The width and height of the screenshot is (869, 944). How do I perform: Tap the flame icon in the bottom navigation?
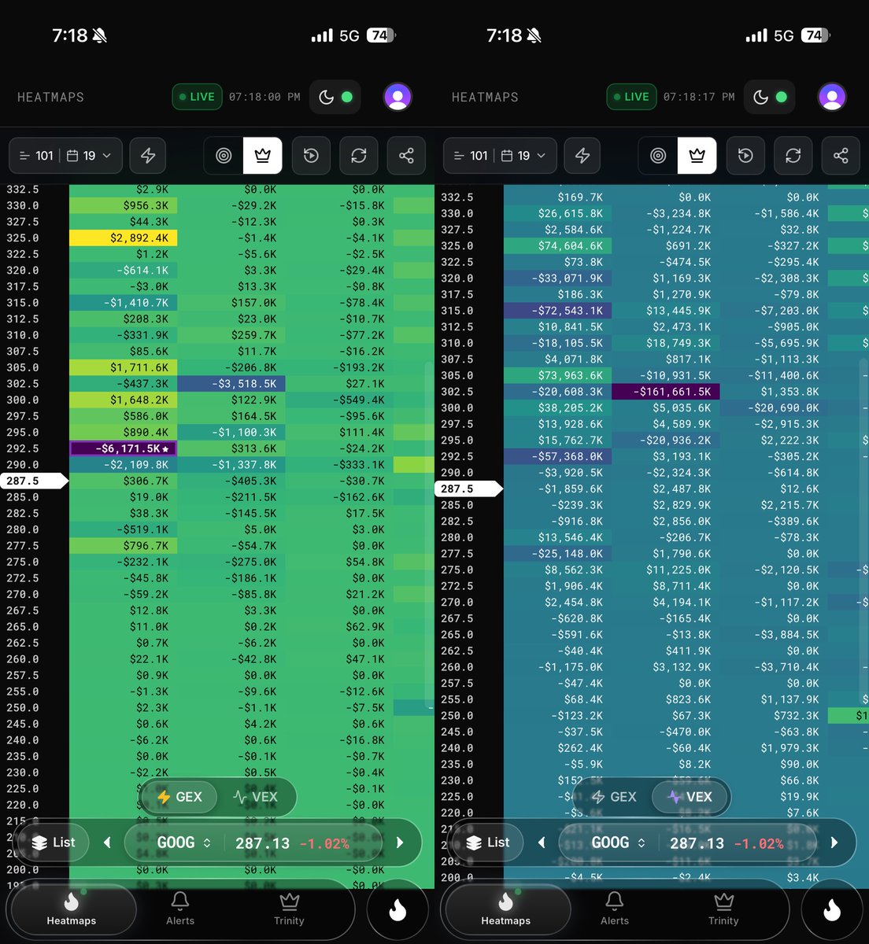click(398, 909)
